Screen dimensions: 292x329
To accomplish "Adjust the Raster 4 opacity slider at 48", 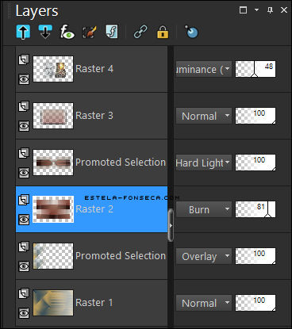I will (255, 69).
